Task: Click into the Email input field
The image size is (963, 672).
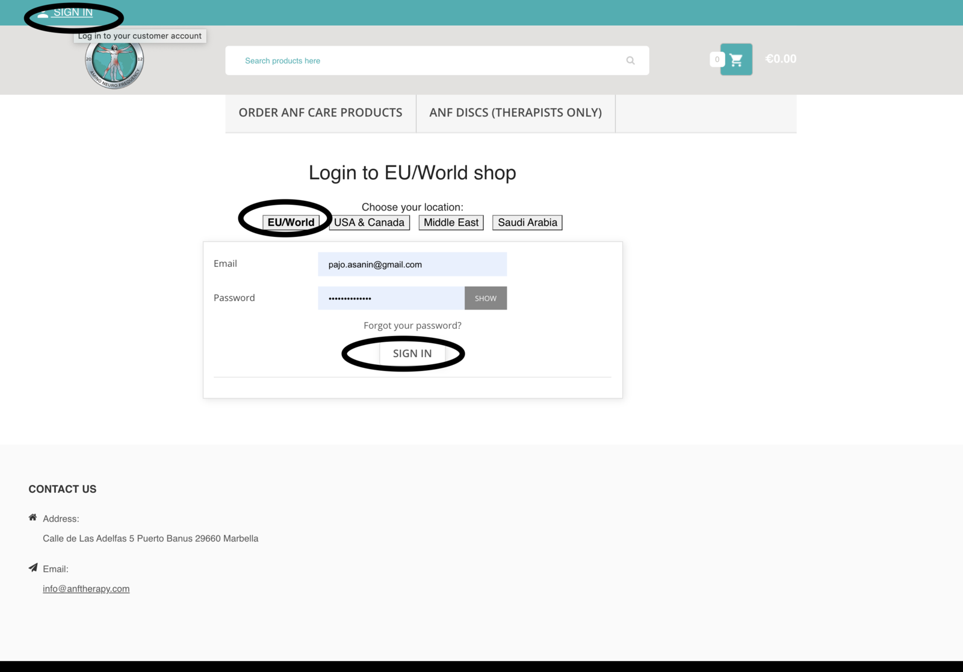Action: (x=412, y=264)
